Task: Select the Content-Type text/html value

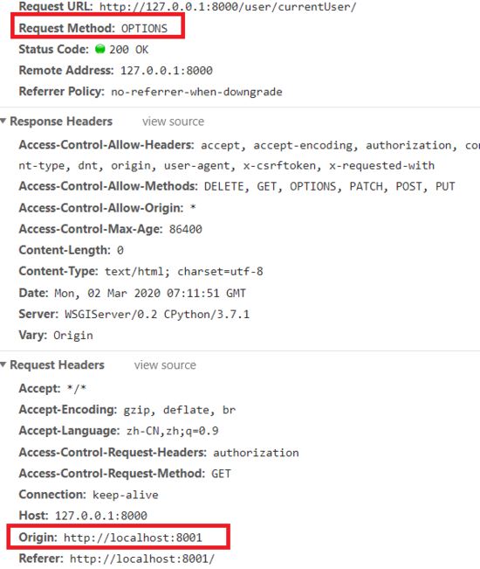Action: click(x=184, y=271)
